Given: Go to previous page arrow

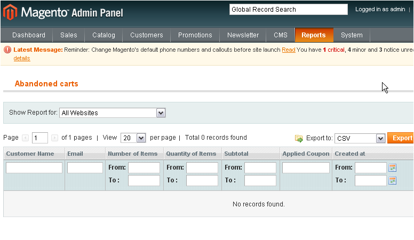Looking at the screenshot, I should (x=25, y=138).
